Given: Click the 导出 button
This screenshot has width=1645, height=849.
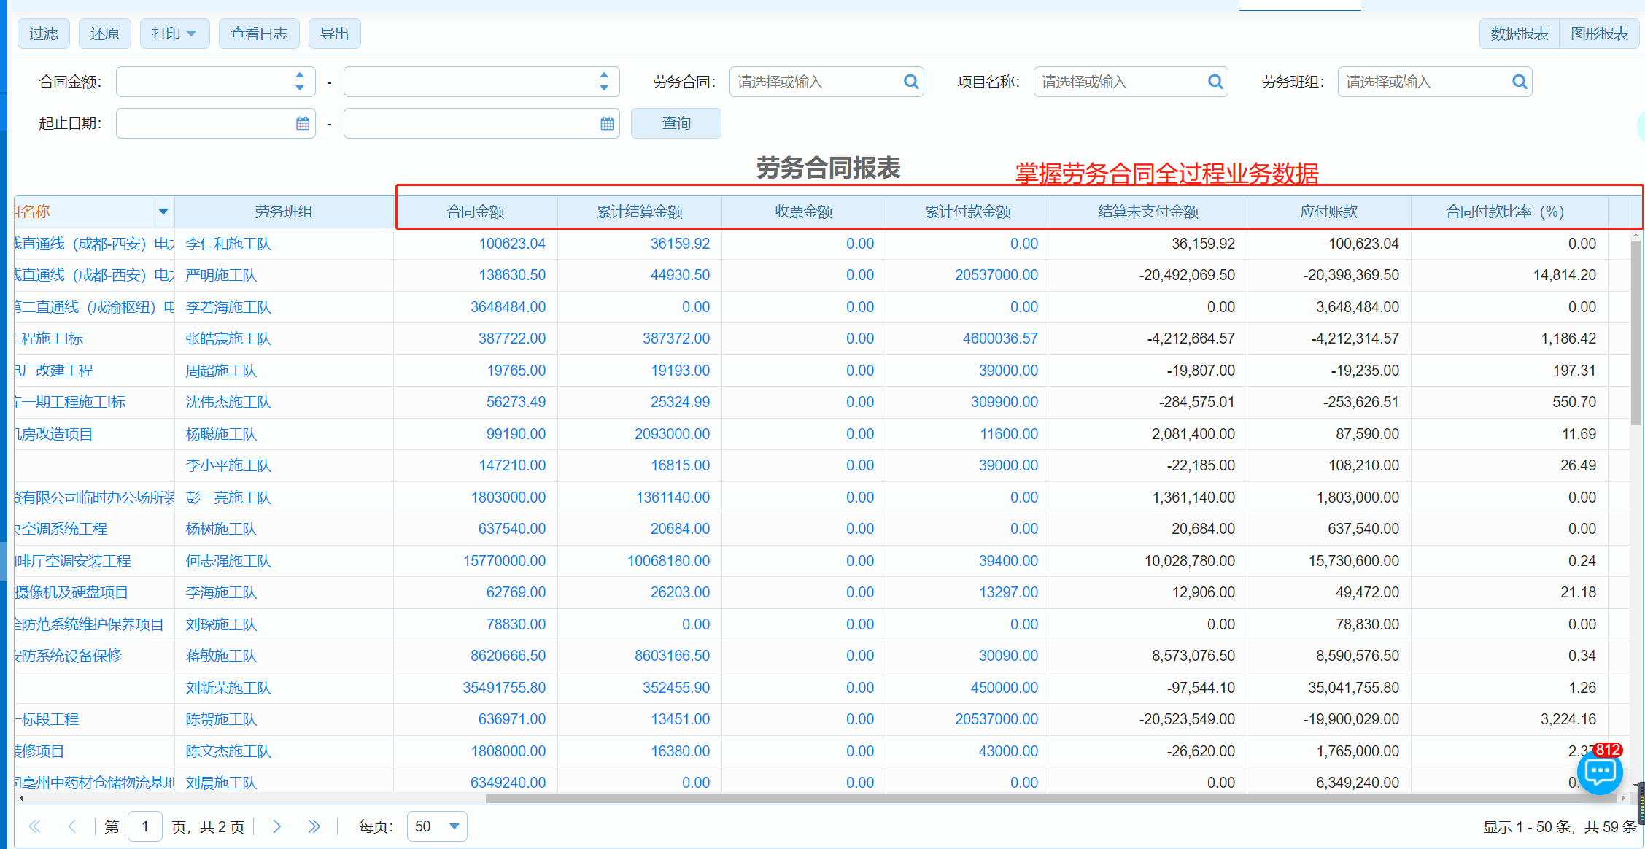Looking at the screenshot, I should pos(334,34).
